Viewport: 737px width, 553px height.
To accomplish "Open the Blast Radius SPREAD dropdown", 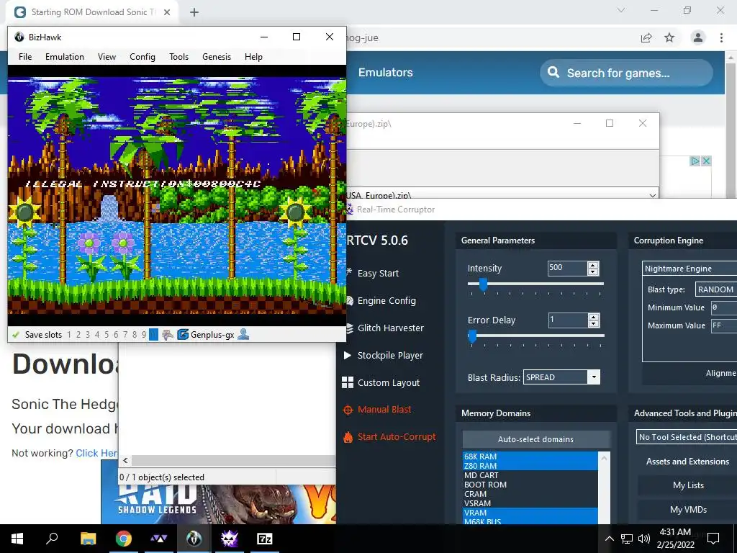I will tap(561, 377).
